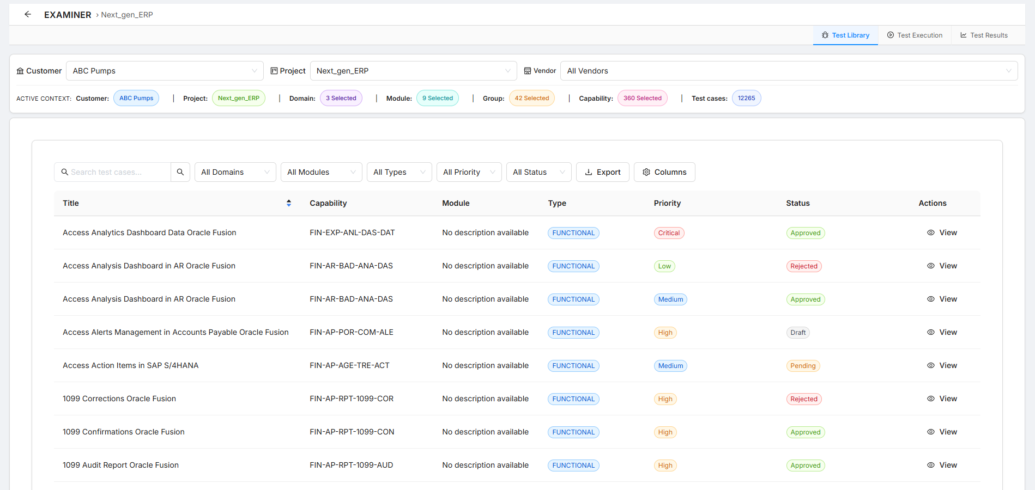The width and height of the screenshot is (1035, 490).
Task: Click the eye icon for 1099 Audit Report row
Action: pos(931,465)
